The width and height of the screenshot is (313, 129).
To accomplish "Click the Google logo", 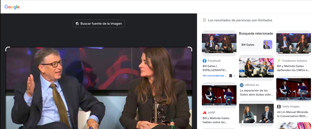I will [12, 7].
